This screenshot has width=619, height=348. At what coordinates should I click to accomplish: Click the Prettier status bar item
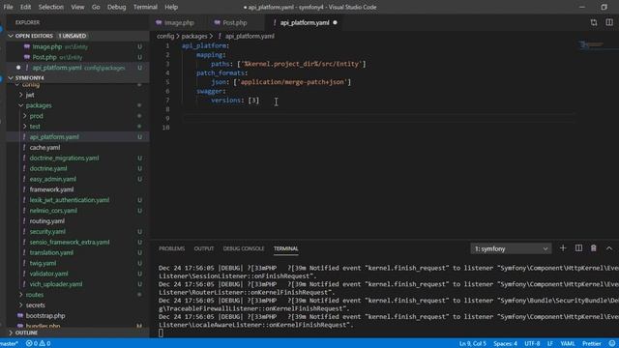591,344
